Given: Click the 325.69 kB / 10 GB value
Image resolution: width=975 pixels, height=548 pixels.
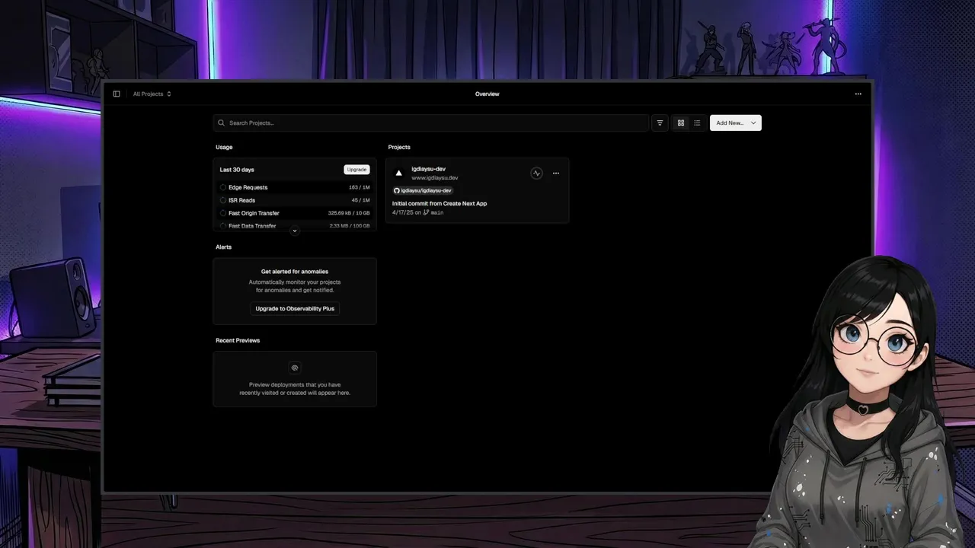Looking at the screenshot, I should click(349, 213).
